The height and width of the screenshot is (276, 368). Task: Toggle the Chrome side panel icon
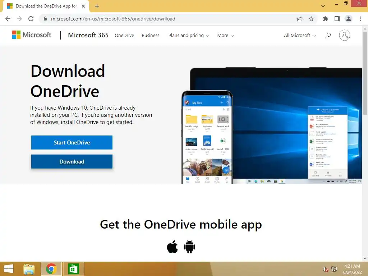coord(337,19)
